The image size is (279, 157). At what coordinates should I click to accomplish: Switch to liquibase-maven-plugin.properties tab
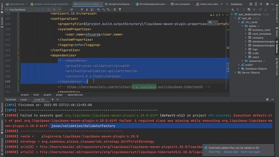(51, 4)
